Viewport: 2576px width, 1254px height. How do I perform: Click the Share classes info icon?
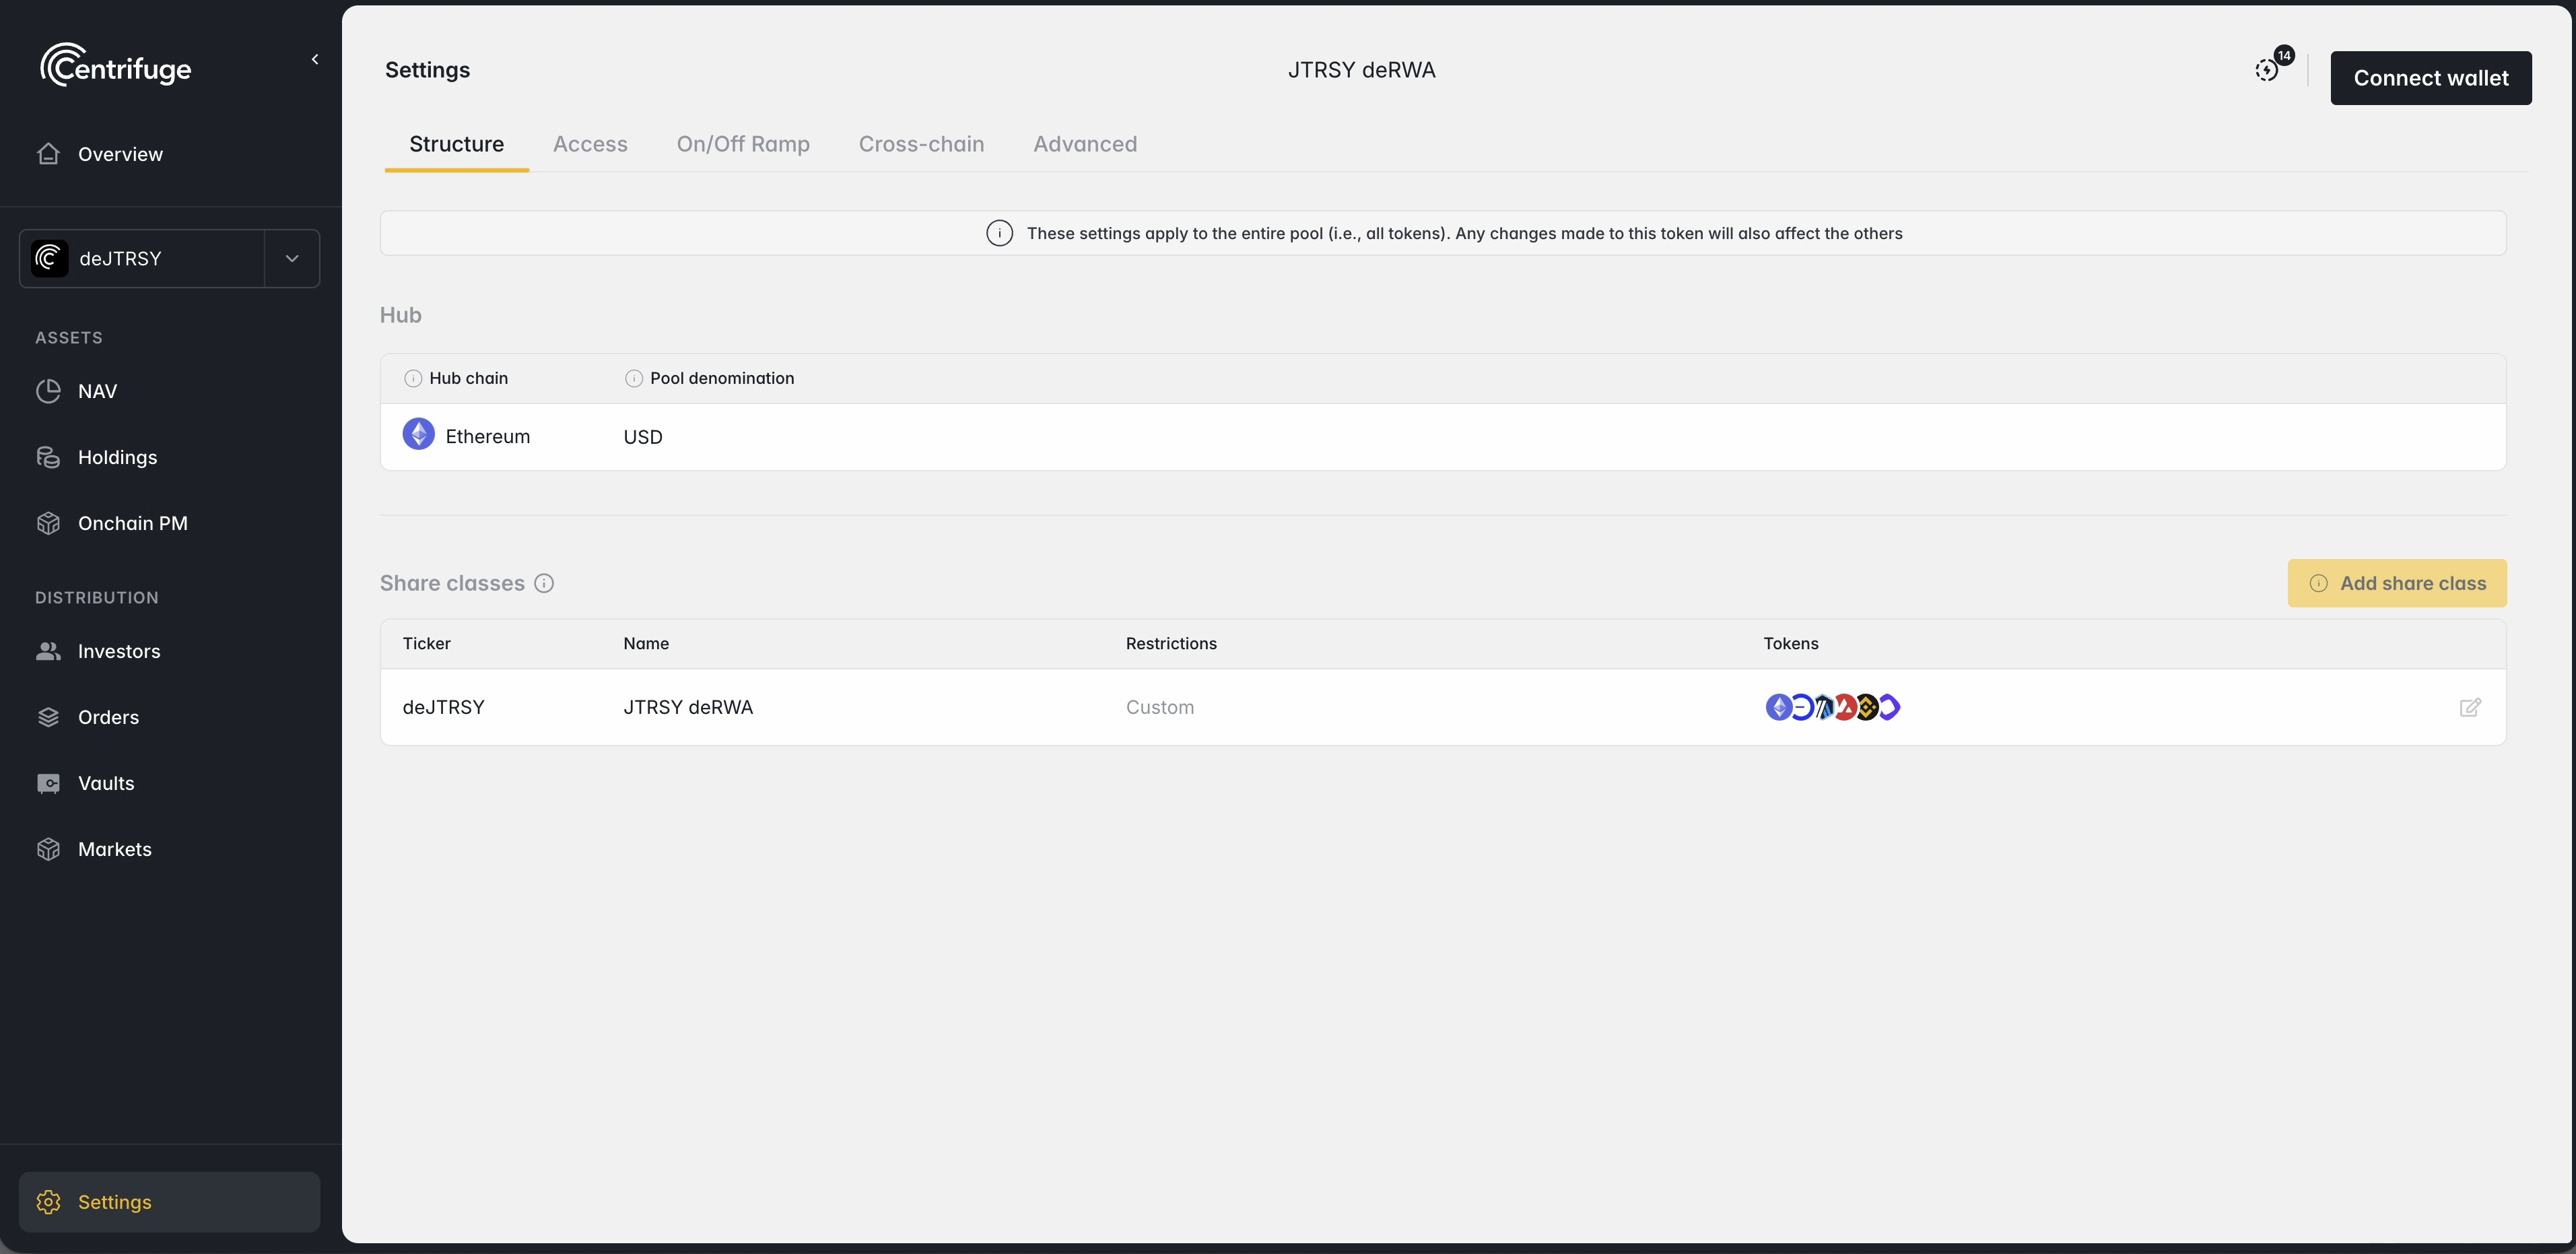point(544,584)
